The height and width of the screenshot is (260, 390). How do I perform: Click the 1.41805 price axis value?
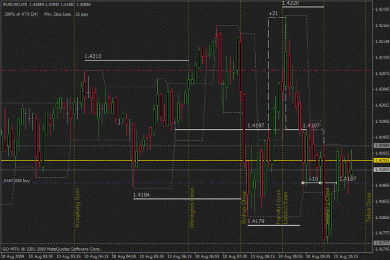pyautogui.click(x=383, y=217)
